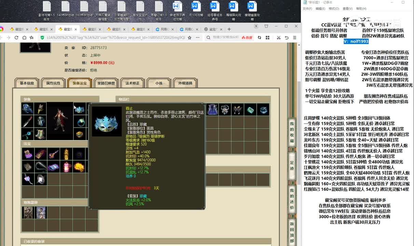Click the character portrait in equipment panel

pyautogui.click(x=60, y=121)
